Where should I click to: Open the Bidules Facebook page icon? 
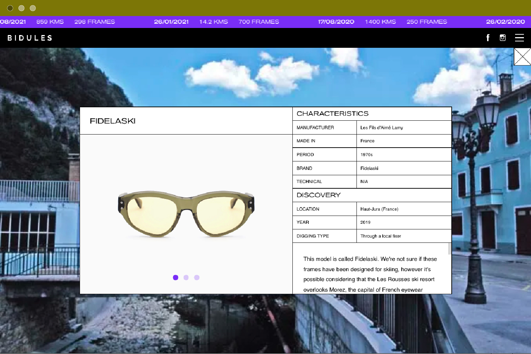[488, 38]
